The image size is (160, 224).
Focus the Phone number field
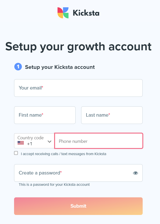[x=99, y=141]
